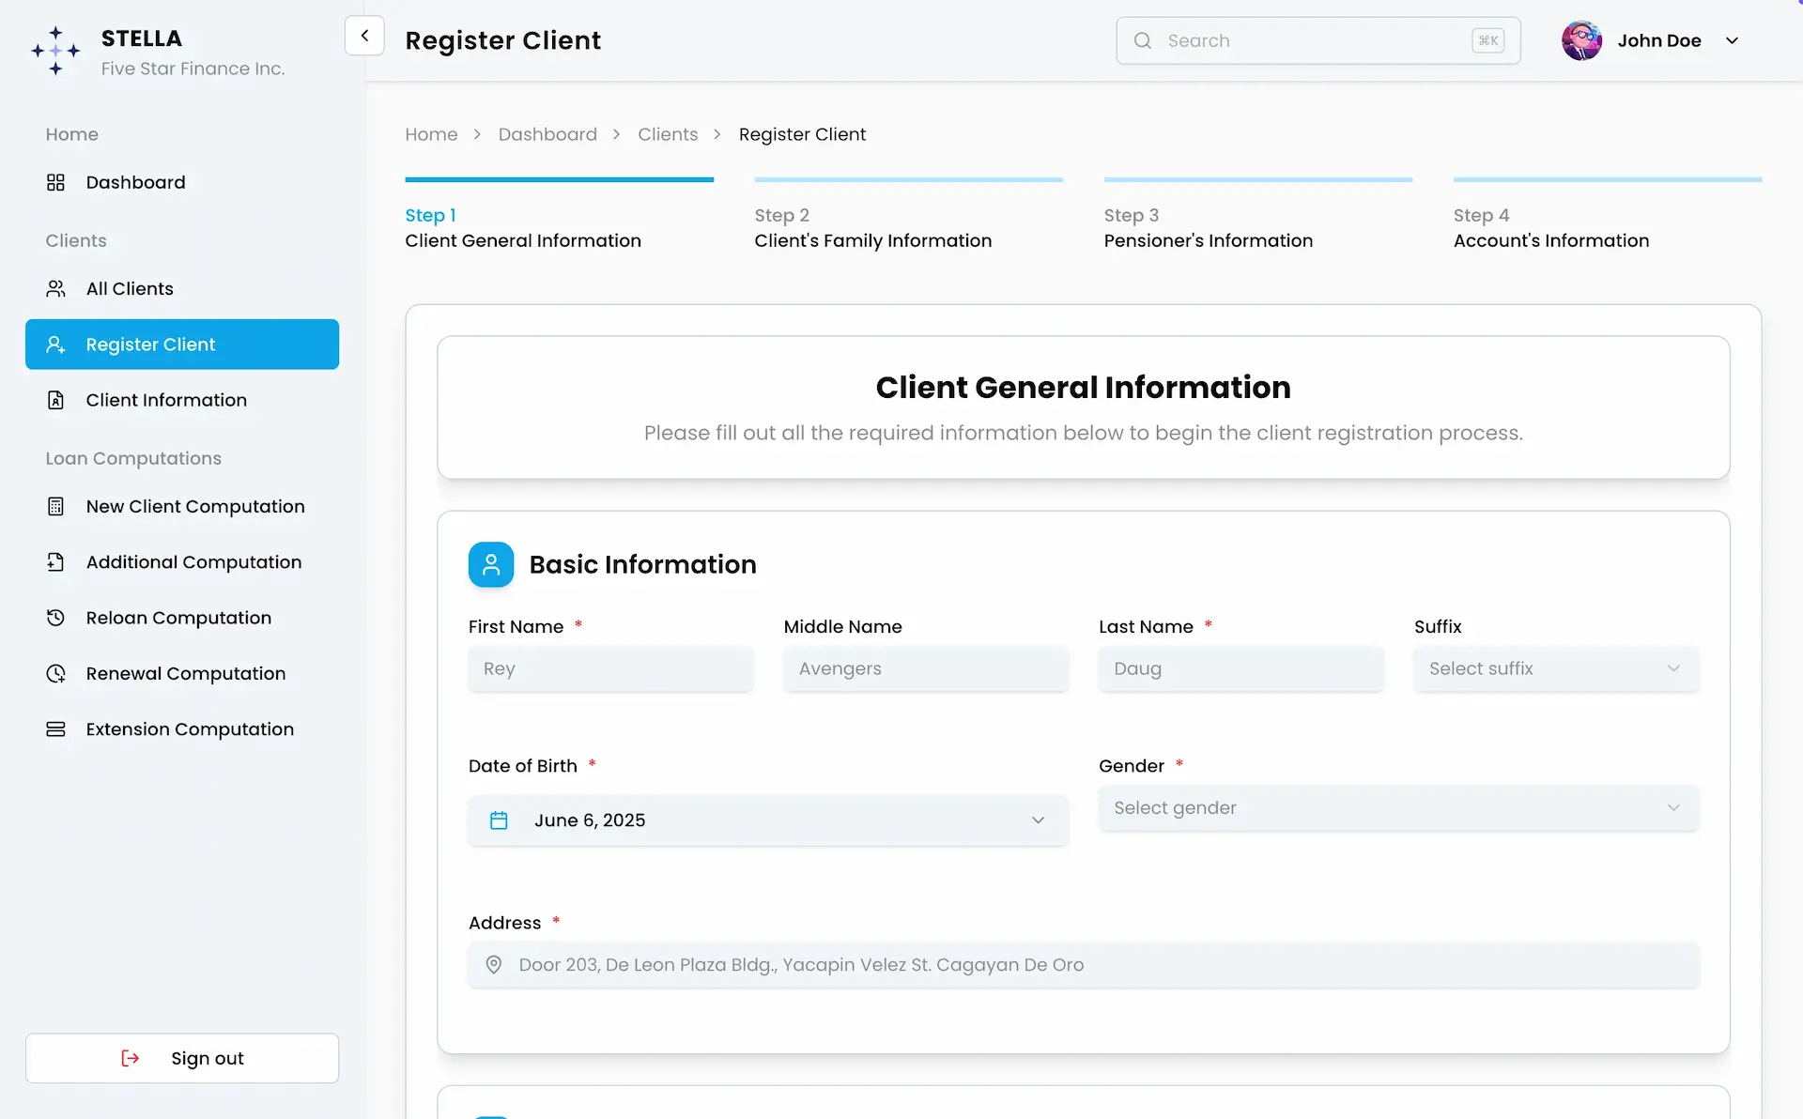The width and height of the screenshot is (1803, 1119).
Task: Click the STELLA star logo icon
Action: point(55,51)
